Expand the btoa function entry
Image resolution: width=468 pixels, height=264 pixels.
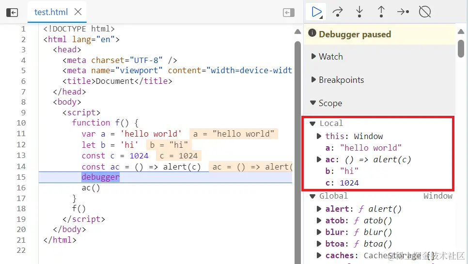pyautogui.click(x=319, y=244)
